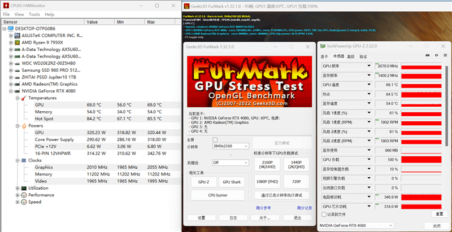The height and width of the screenshot is (232, 452).
Task: Click the GPU 温度 red history graph
Action: pyautogui.click(x=421, y=85)
